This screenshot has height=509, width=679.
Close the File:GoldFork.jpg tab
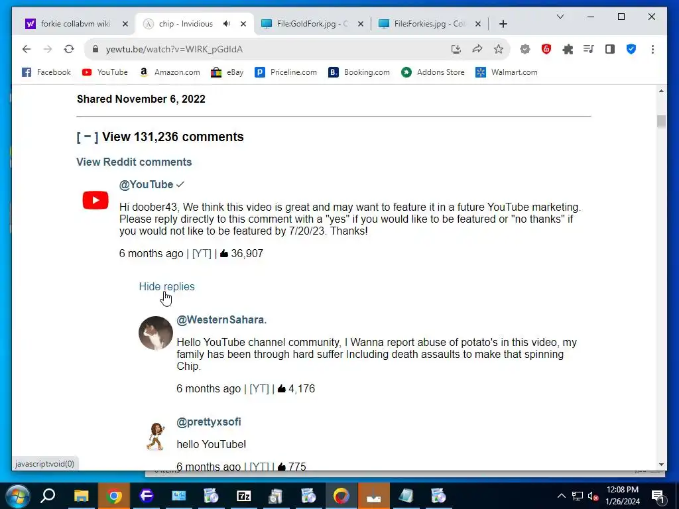[x=360, y=24]
